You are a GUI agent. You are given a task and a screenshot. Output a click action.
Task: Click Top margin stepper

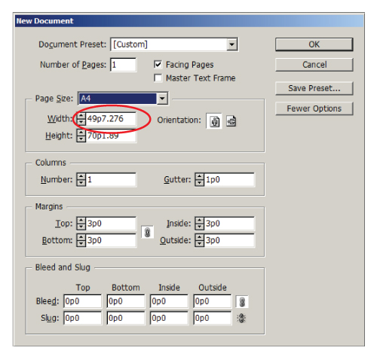tap(81, 224)
